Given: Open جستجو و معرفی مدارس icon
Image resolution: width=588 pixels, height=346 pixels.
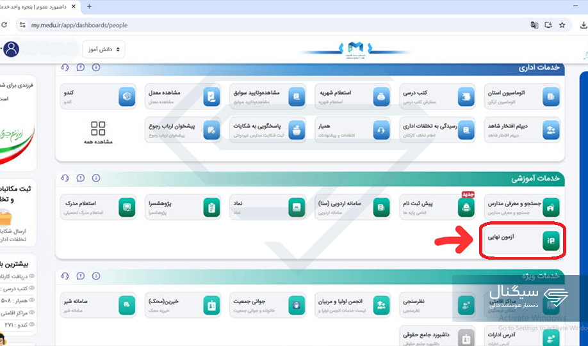Looking at the screenshot, I should (x=551, y=207).
